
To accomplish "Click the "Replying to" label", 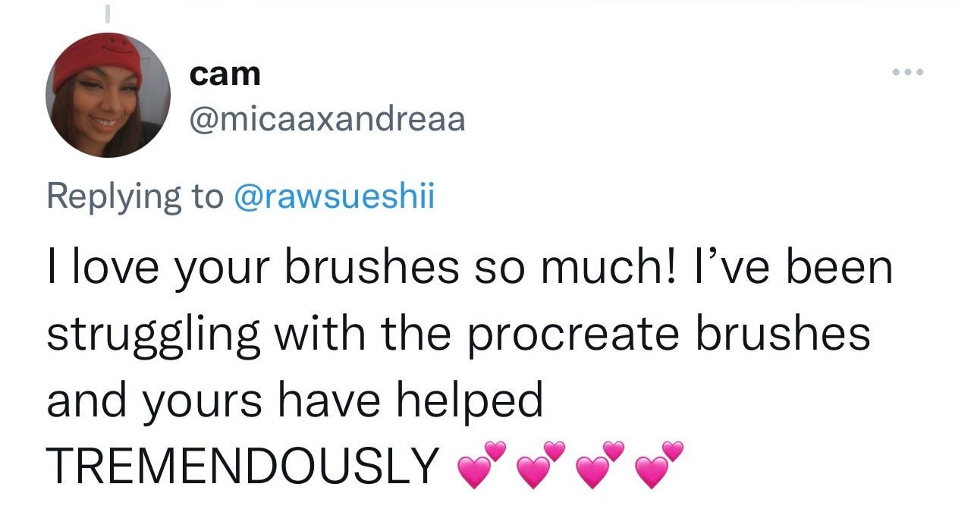I will click(135, 196).
